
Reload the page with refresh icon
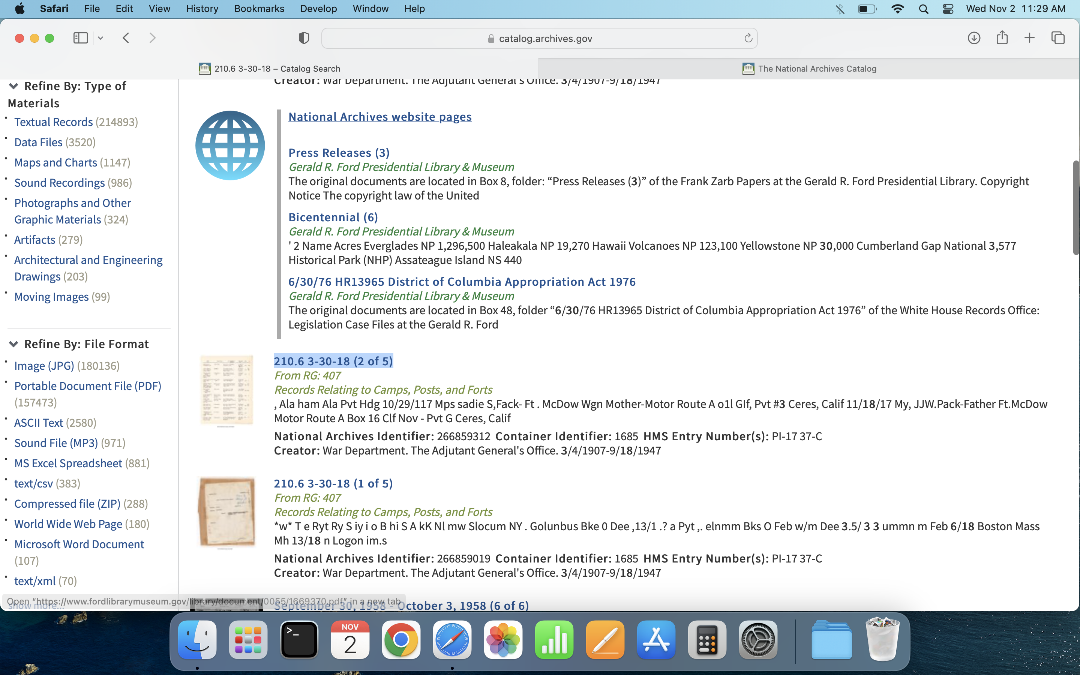[748, 38]
